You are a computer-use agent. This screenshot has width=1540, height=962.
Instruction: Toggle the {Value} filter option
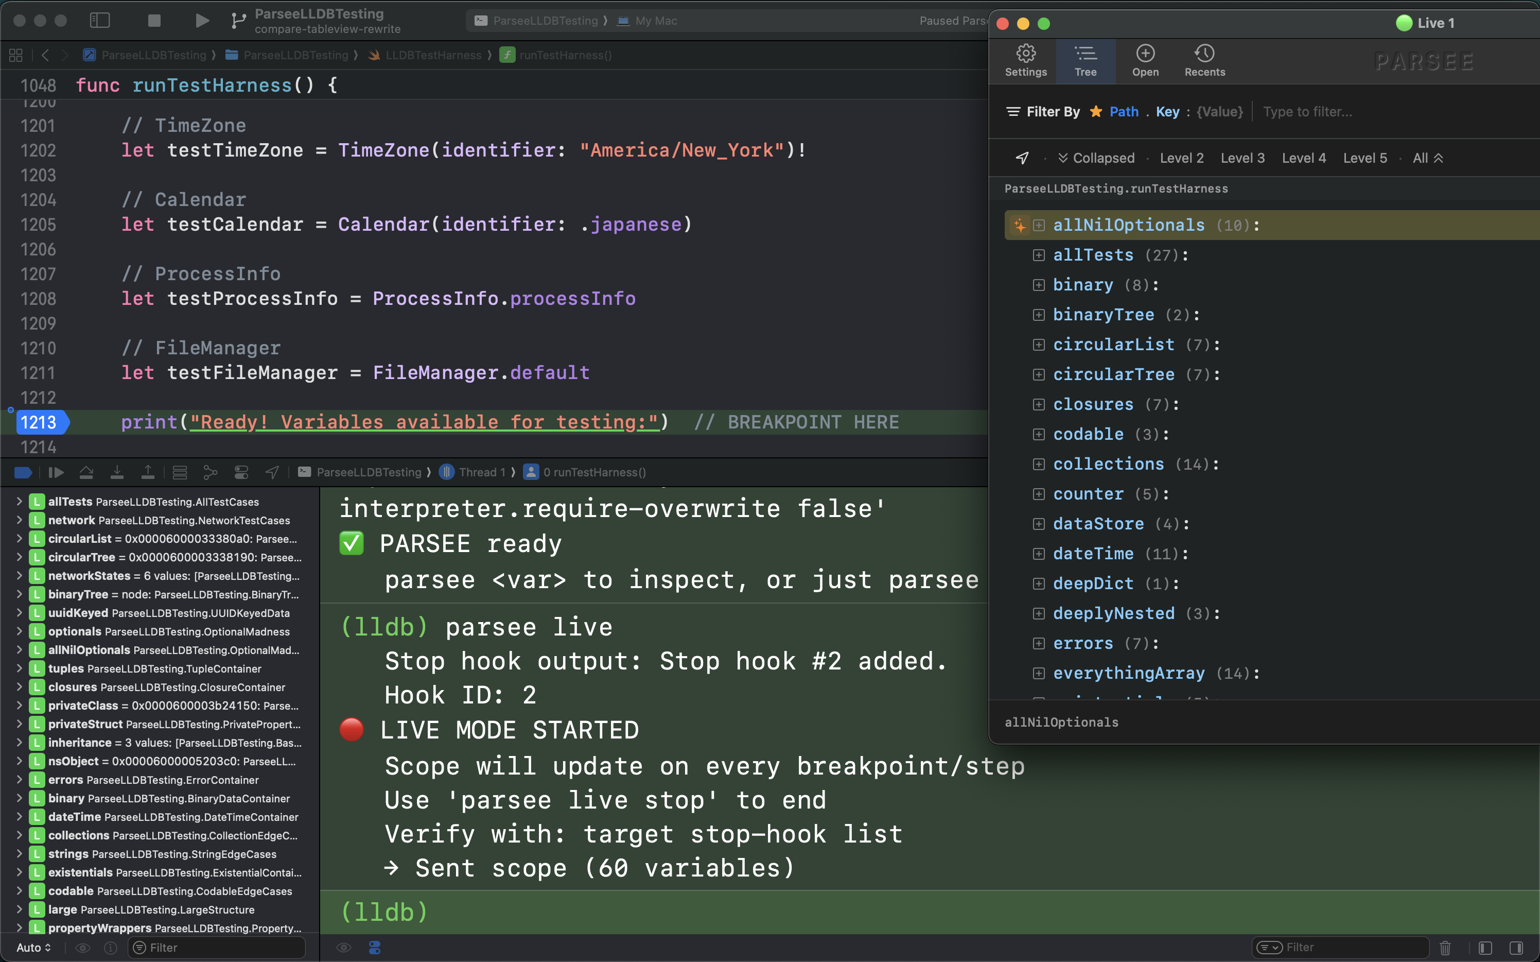click(x=1219, y=111)
